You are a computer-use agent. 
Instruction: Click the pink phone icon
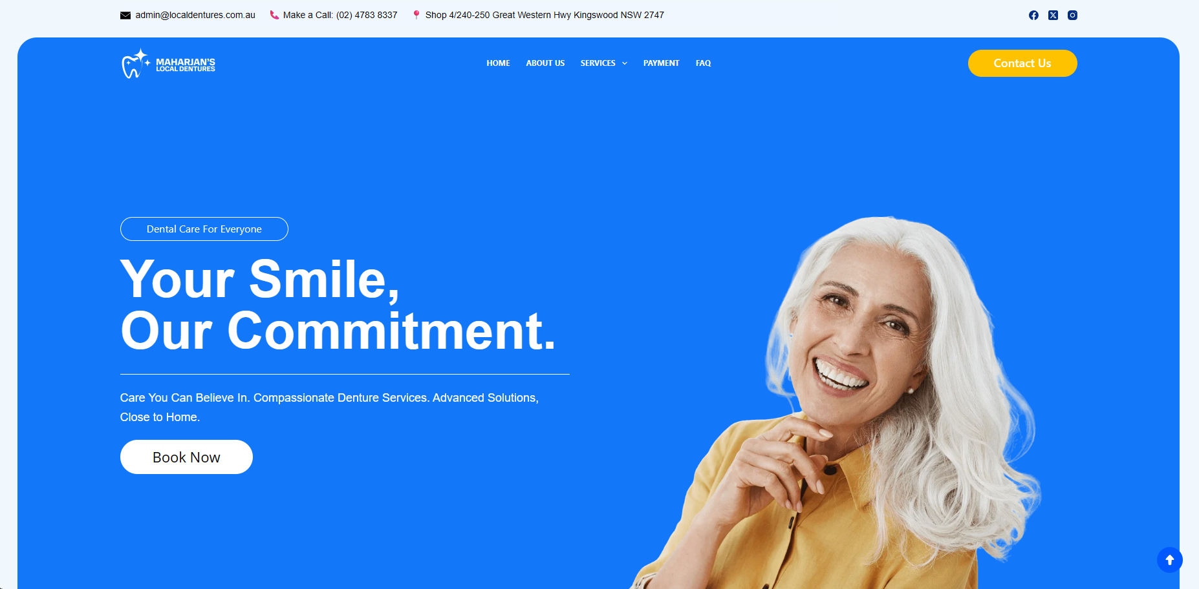point(274,15)
